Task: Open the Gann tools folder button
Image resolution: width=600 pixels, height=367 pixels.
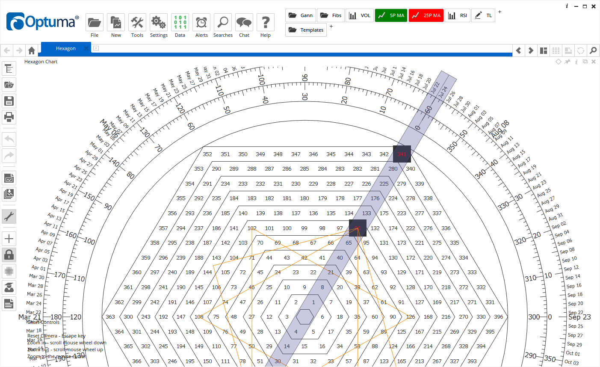Action: 300,15
